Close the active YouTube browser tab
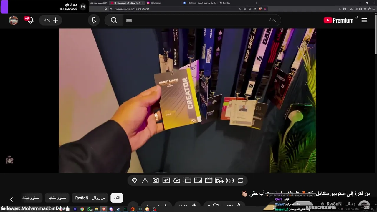This screenshot has width=377, height=212. pyautogui.click(x=142, y=3)
